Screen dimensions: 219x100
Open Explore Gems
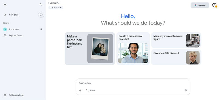[16, 36]
